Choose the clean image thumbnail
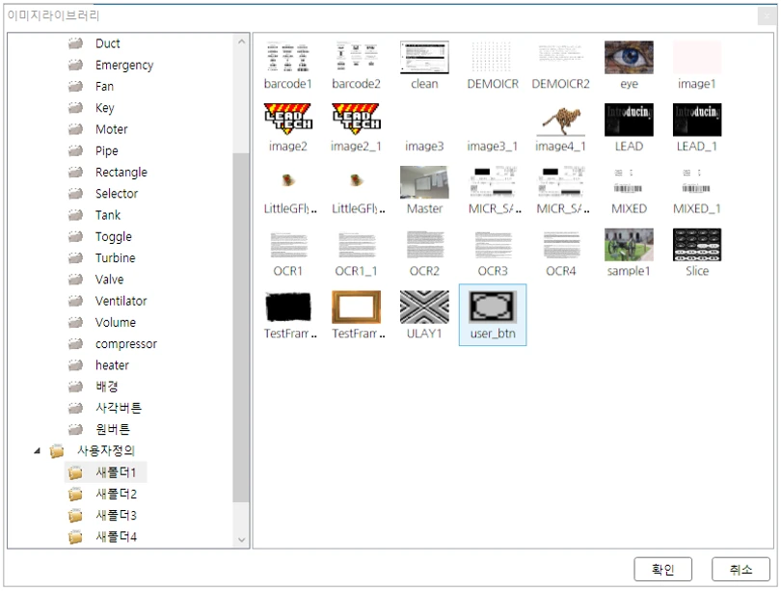Image resolution: width=781 pixels, height=591 pixels. point(424,57)
